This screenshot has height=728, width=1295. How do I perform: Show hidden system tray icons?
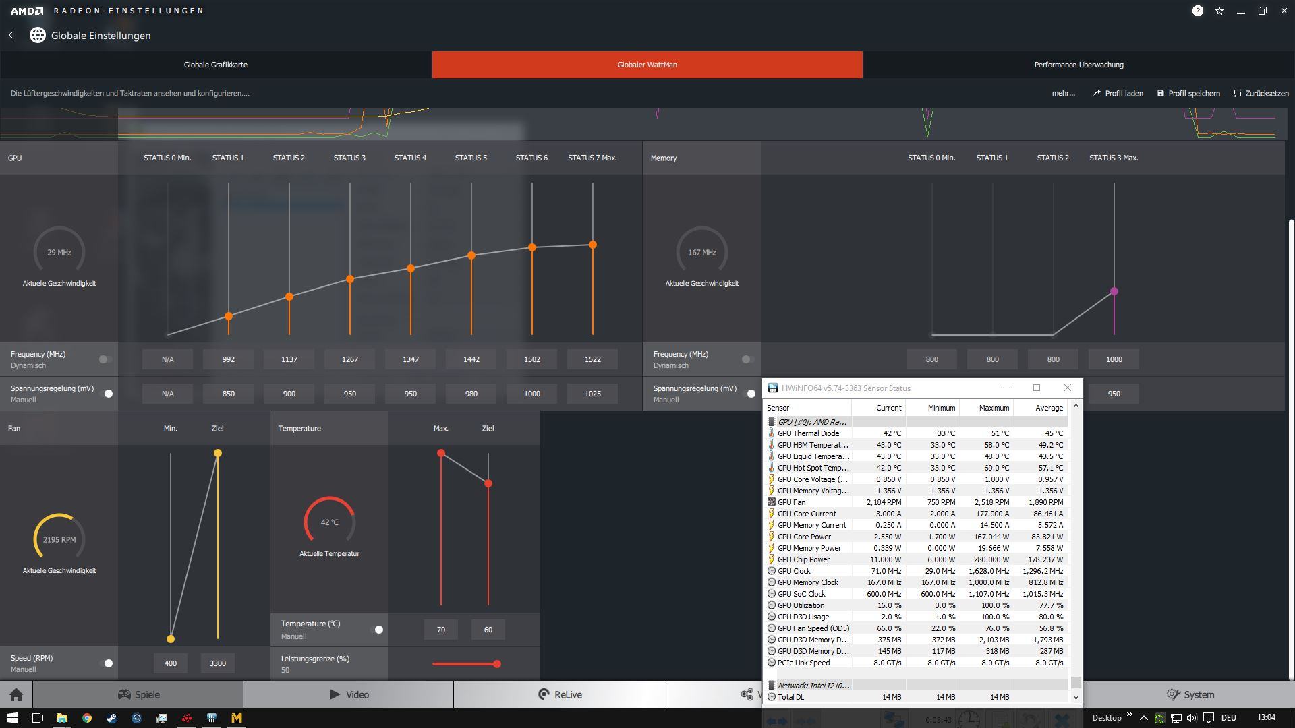[1143, 718]
